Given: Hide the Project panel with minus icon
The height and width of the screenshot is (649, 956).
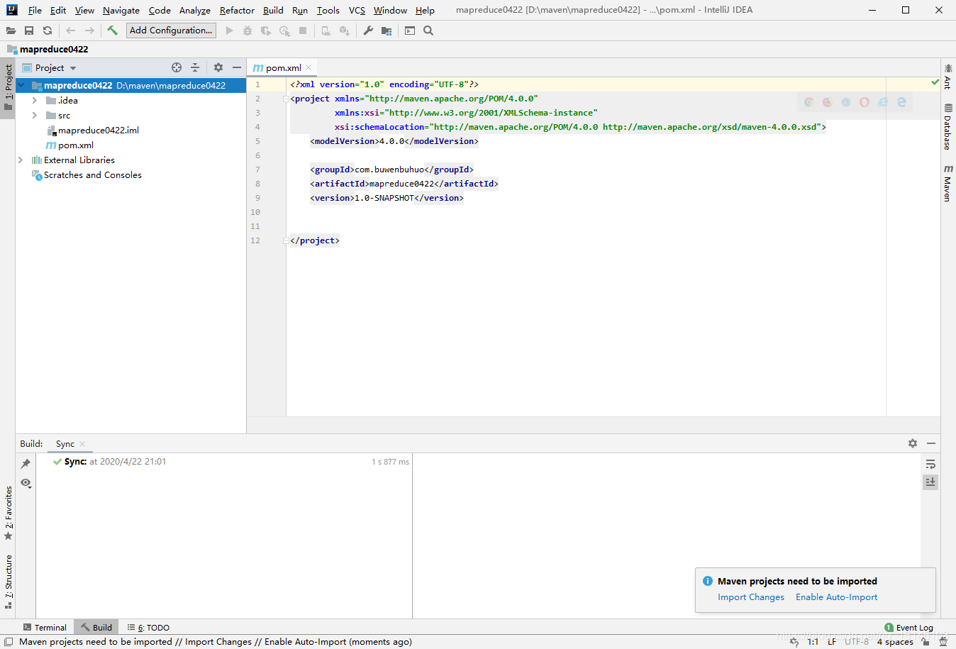Looking at the screenshot, I should pyautogui.click(x=237, y=67).
